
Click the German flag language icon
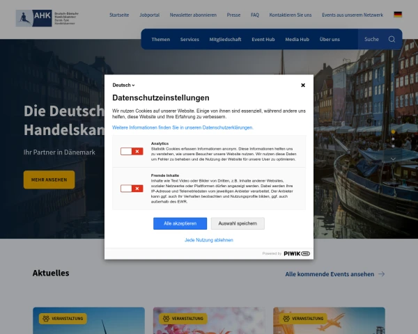click(398, 15)
